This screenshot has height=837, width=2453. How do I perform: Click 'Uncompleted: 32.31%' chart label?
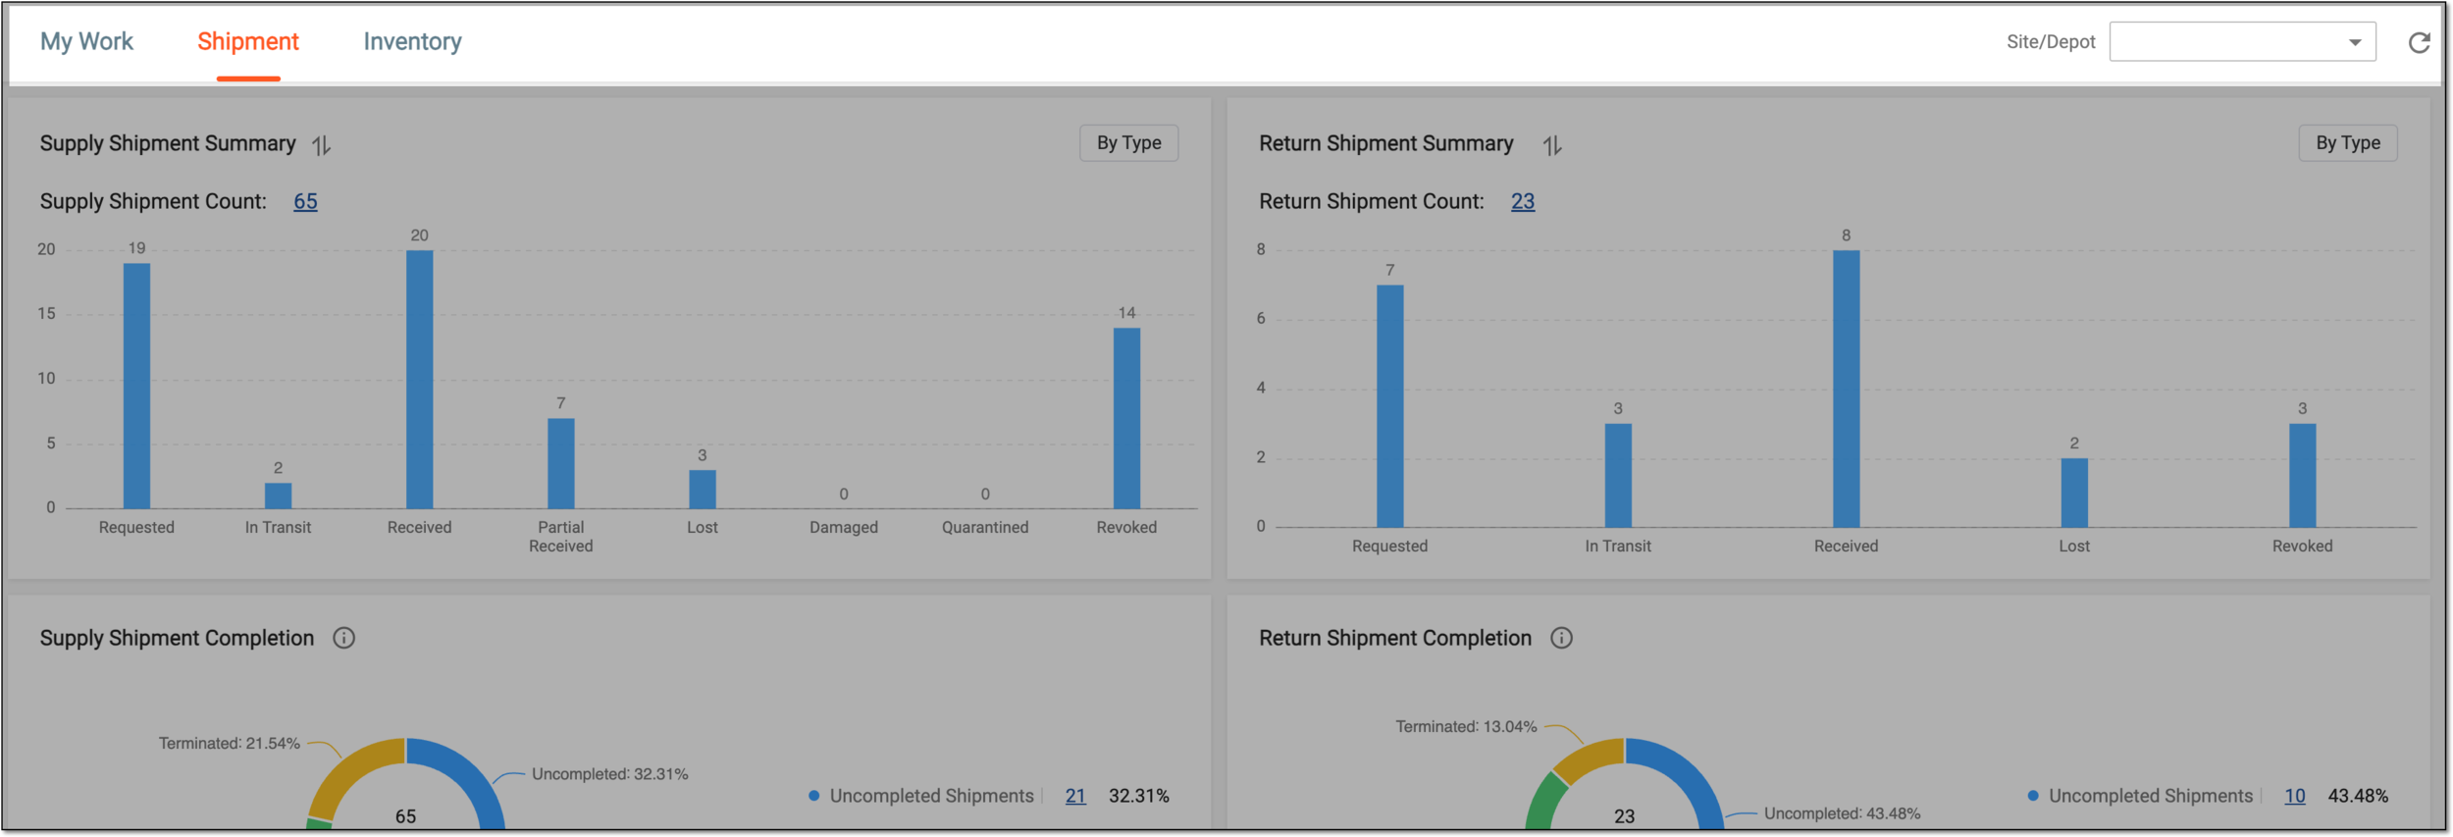pos(609,774)
